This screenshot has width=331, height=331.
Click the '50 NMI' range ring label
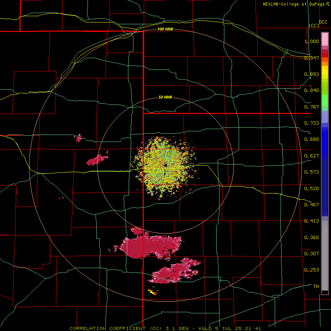coord(165,97)
